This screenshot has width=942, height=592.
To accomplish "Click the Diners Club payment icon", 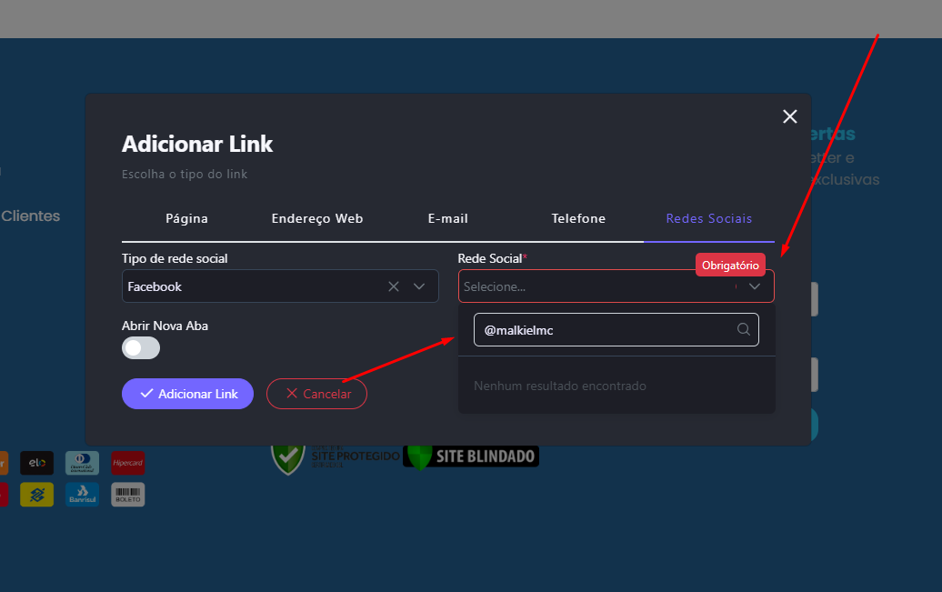I will click(82, 463).
